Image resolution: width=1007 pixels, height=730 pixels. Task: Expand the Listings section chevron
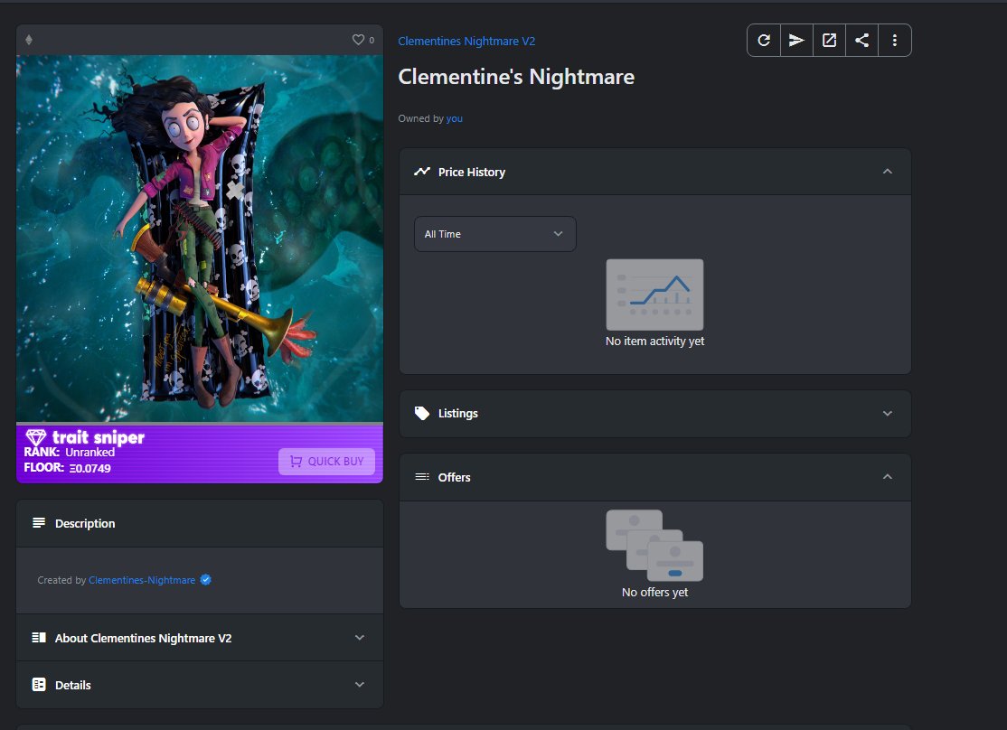pos(888,414)
